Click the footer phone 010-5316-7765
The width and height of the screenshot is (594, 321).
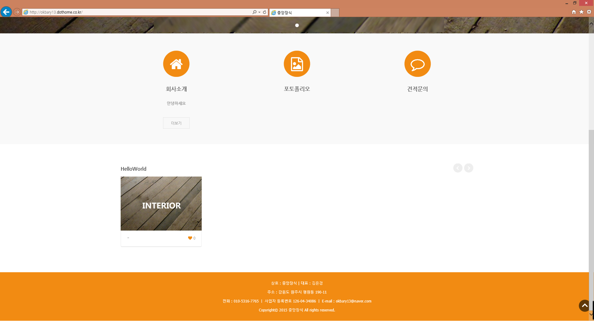(x=246, y=301)
